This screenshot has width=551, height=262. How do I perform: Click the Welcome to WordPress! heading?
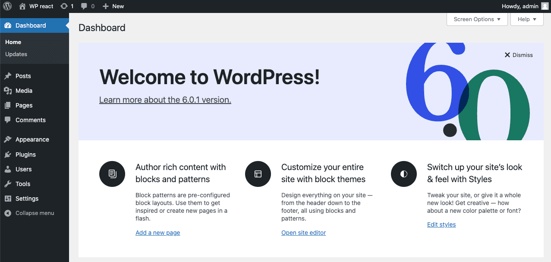click(210, 77)
